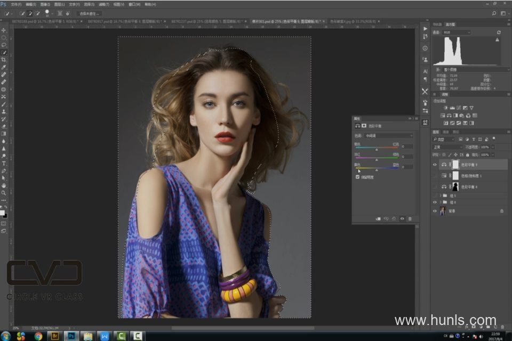512x341 pixels.
Task: Open Photoshop from the Windows taskbar
Action: pos(71,336)
